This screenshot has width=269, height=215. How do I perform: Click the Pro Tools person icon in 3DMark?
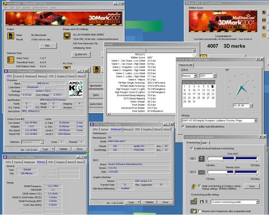pos(96,69)
